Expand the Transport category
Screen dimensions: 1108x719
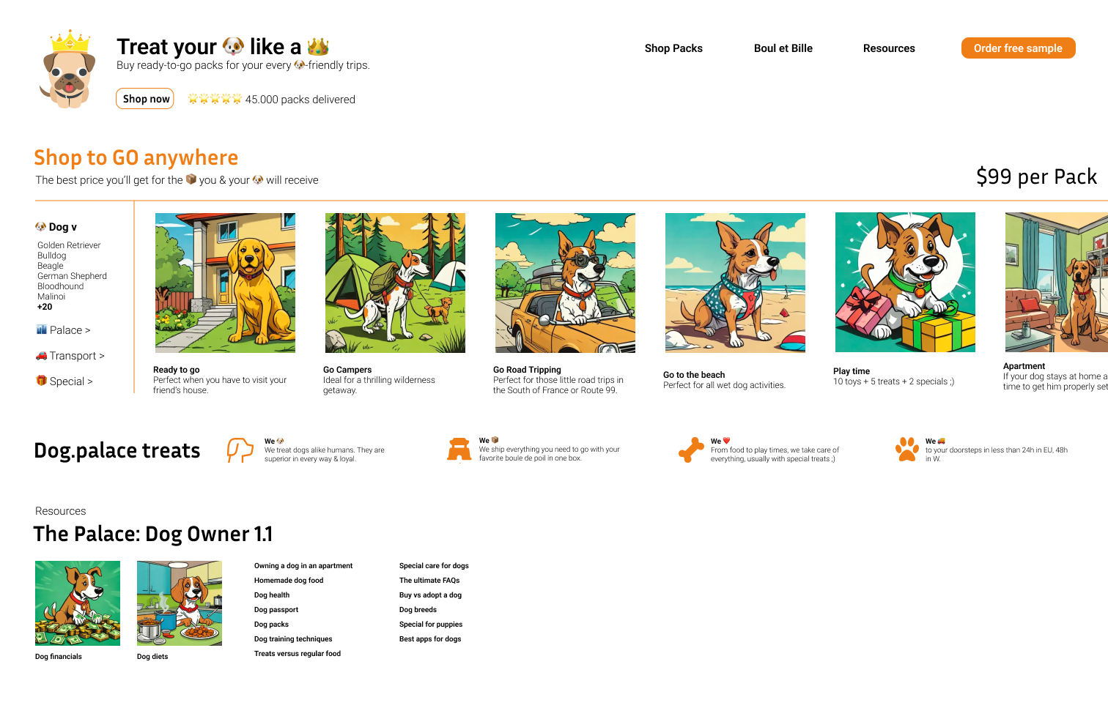pos(70,356)
